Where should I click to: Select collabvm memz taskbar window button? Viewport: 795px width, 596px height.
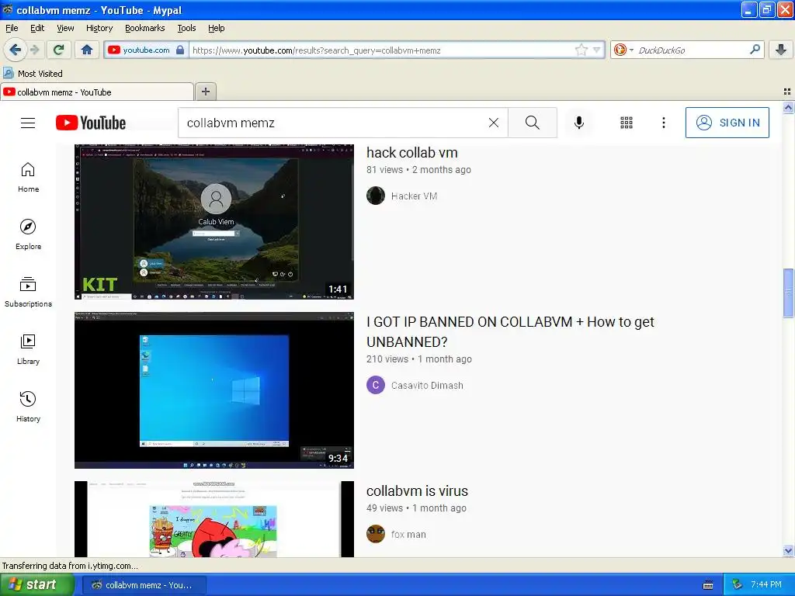(144, 585)
